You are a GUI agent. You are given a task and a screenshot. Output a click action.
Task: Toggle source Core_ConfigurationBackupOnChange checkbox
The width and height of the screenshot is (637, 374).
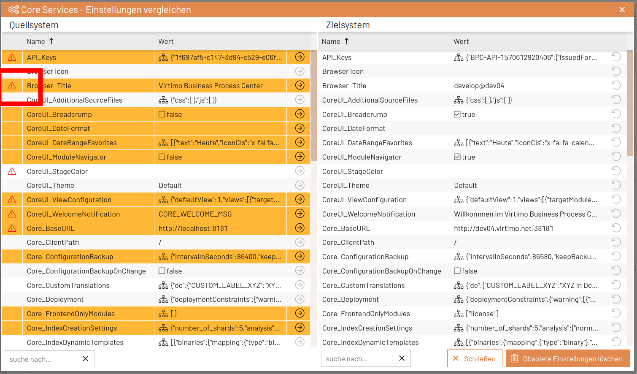click(162, 271)
